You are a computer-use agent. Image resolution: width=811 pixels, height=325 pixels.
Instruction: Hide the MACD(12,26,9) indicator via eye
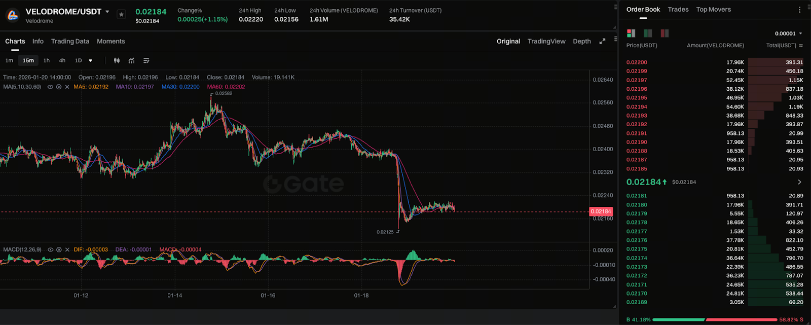click(50, 249)
